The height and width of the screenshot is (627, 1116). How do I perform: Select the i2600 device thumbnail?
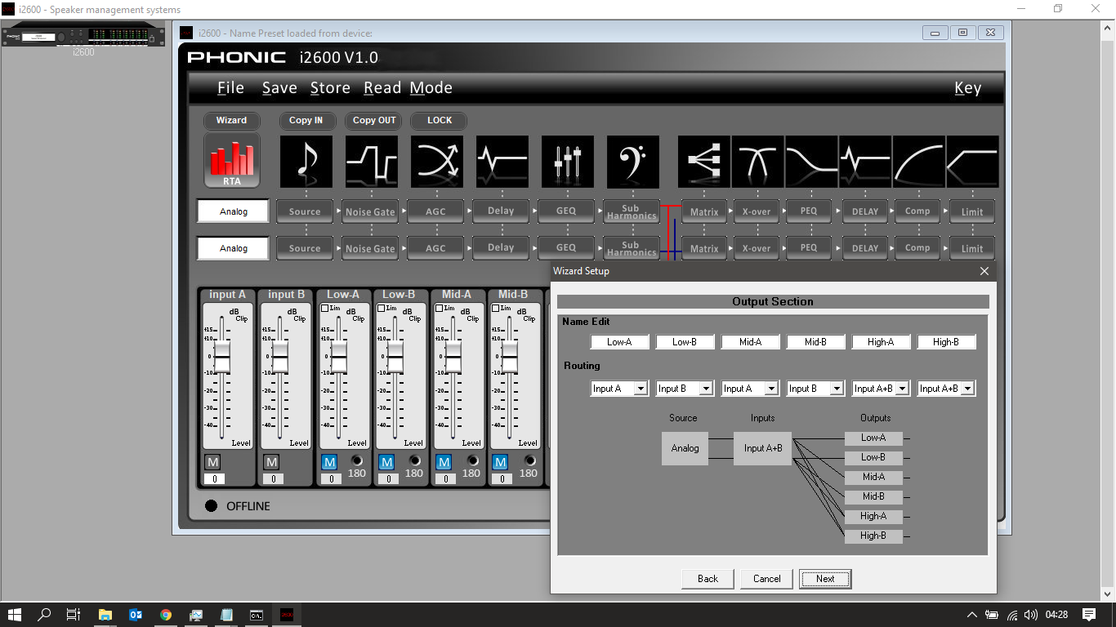[x=83, y=37]
